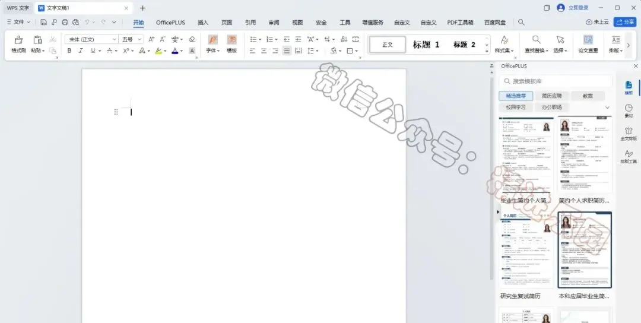Viewport: 641px width, 323px height.
Task: Toggle Superscript (X²) formatting
Action: (x=126, y=50)
